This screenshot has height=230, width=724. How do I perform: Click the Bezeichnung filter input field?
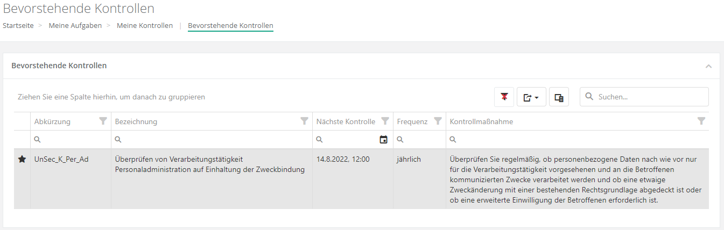click(x=215, y=140)
